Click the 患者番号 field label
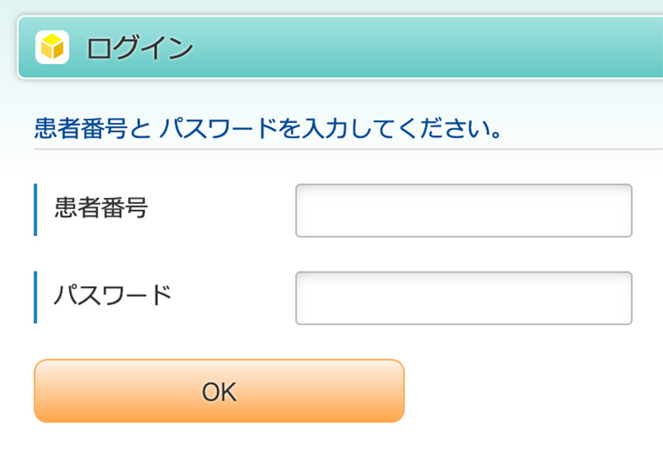Image resolution: width=663 pixels, height=465 pixels. click(101, 207)
